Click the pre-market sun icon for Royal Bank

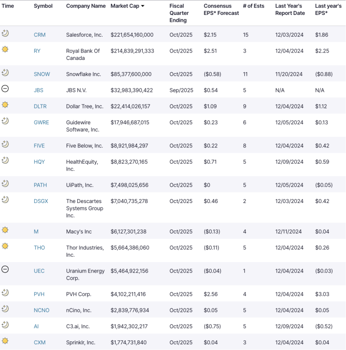(x=5, y=49)
